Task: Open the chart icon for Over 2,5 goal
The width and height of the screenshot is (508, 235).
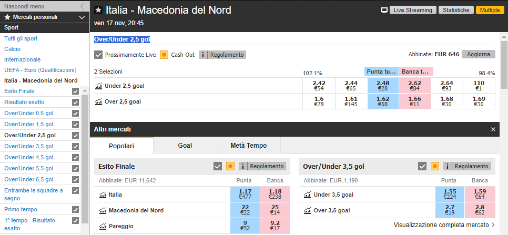Action: point(98,101)
